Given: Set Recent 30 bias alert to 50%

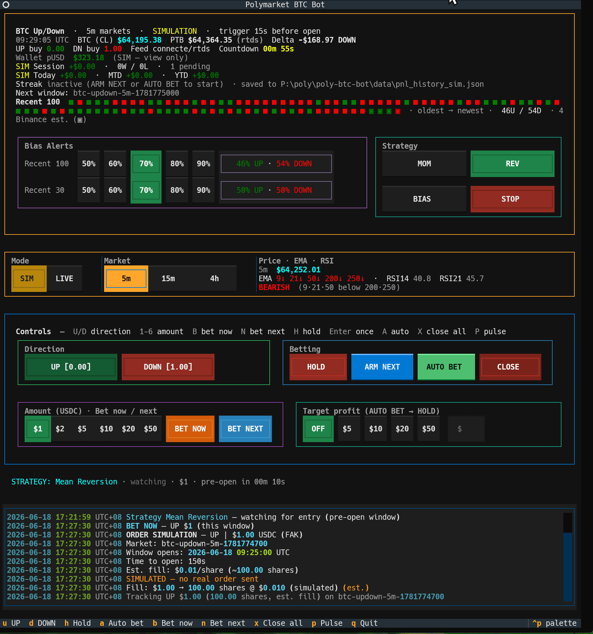Looking at the screenshot, I should [89, 190].
